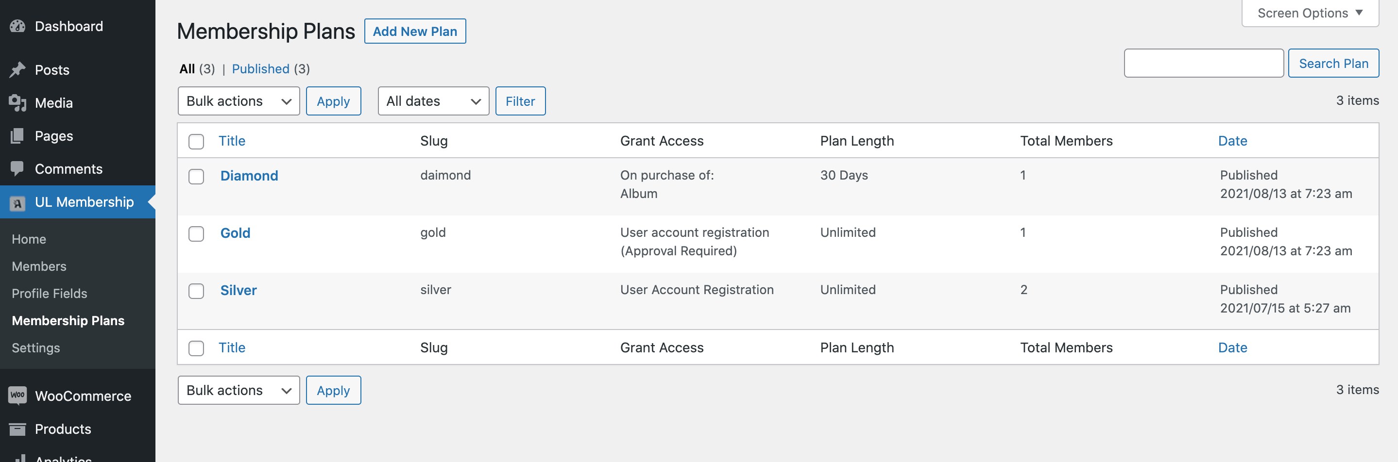
Task: Click the Posts pushpin icon
Action: click(17, 70)
